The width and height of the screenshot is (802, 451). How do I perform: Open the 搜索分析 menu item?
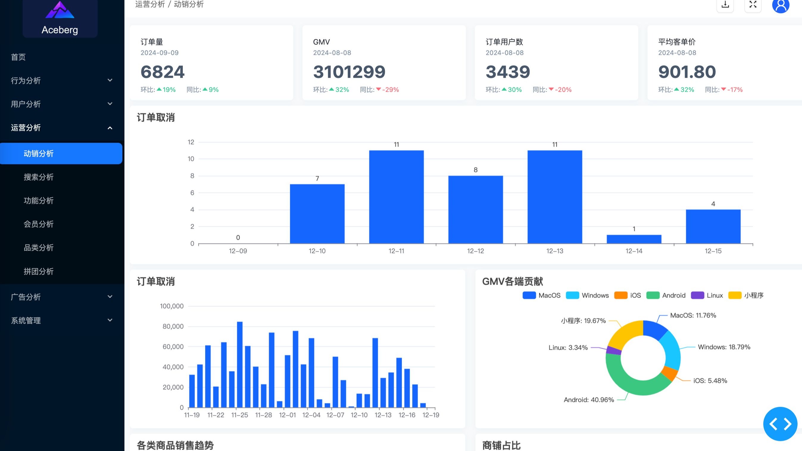coord(39,177)
